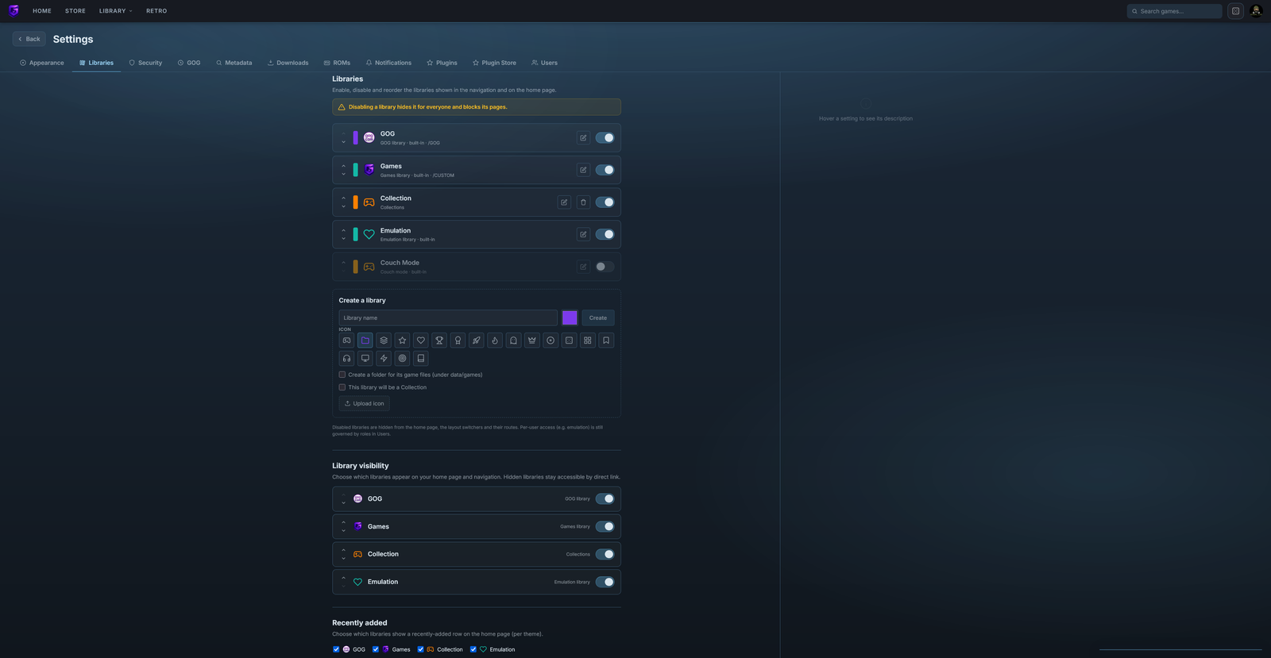Open STORE in the top navigation
The image size is (1271, 658).
(x=75, y=11)
